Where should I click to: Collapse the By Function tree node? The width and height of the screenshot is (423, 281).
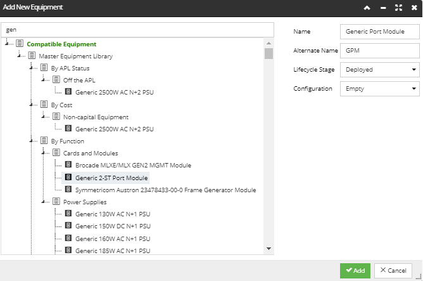(31, 141)
